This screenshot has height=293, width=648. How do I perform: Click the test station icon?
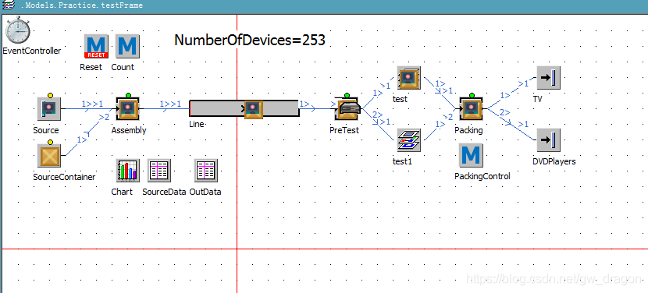[409, 78]
